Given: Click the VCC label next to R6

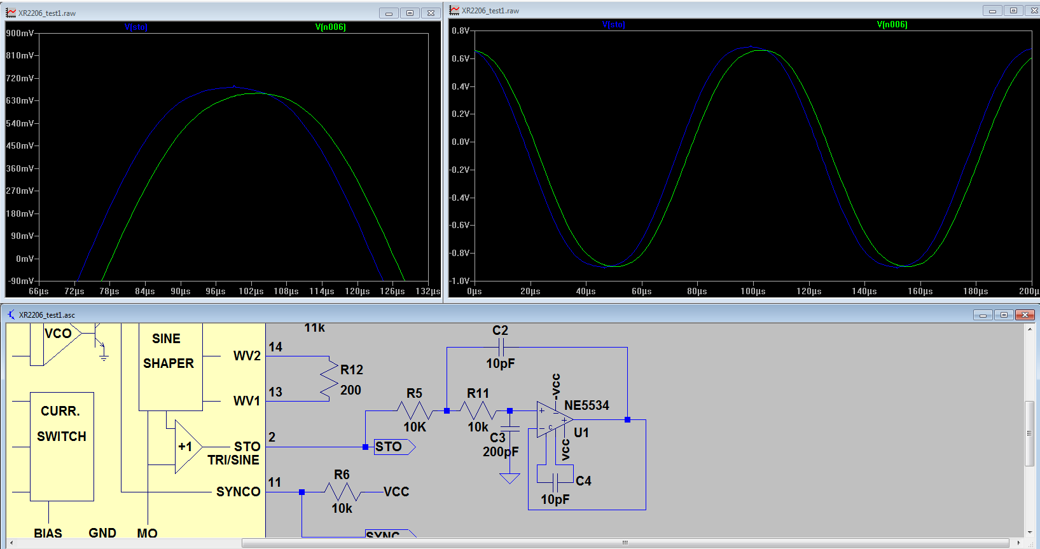Looking at the screenshot, I should point(396,492).
